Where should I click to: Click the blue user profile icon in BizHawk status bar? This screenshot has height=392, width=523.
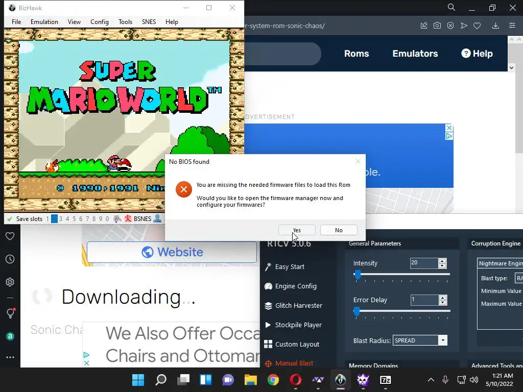point(157,218)
